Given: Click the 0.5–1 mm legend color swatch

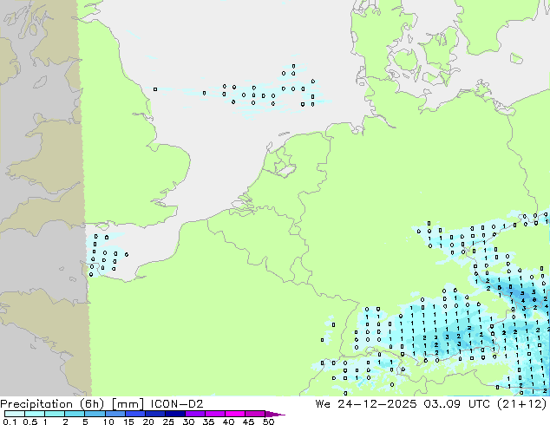Looking at the screenshot, I should (x=35, y=414).
